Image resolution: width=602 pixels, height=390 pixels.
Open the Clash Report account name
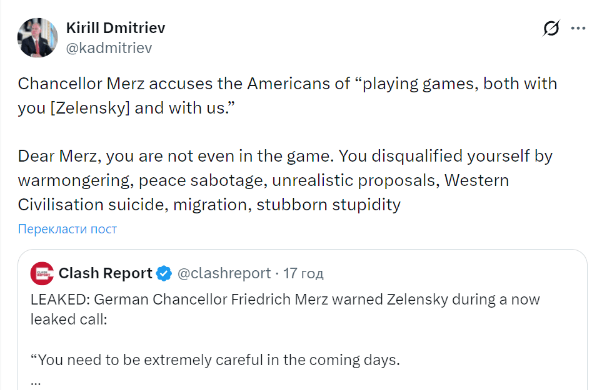point(106,273)
